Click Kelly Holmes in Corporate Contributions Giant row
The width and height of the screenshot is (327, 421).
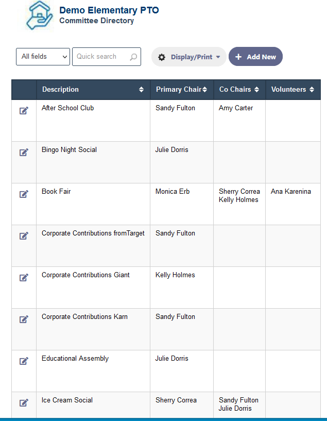(x=175, y=275)
